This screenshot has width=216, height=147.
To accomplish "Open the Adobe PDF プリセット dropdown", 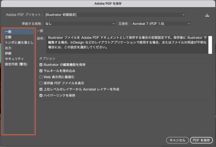I will [115, 14].
